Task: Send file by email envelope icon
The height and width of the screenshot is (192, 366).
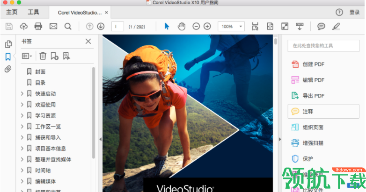Action: (53, 26)
